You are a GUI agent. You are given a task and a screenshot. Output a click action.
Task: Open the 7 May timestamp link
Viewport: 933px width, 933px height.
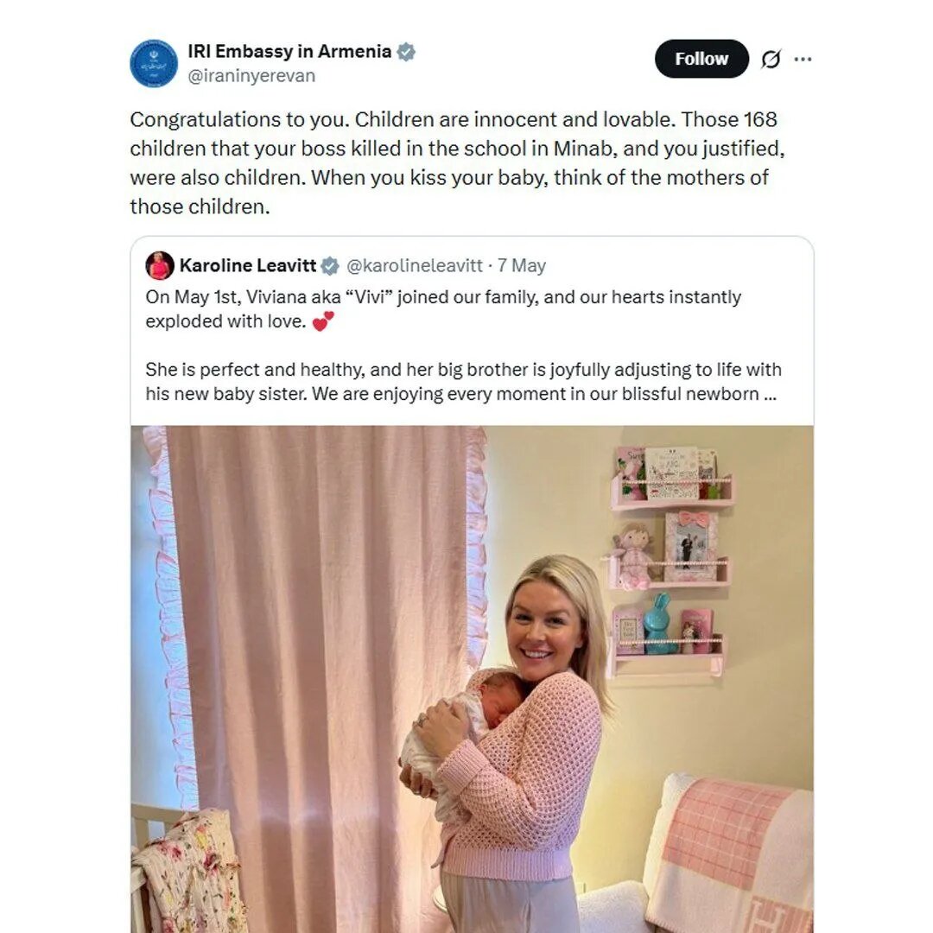click(x=521, y=265)
